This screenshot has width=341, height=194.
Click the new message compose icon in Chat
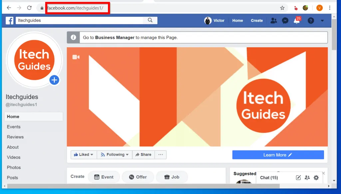click(298, 178)
